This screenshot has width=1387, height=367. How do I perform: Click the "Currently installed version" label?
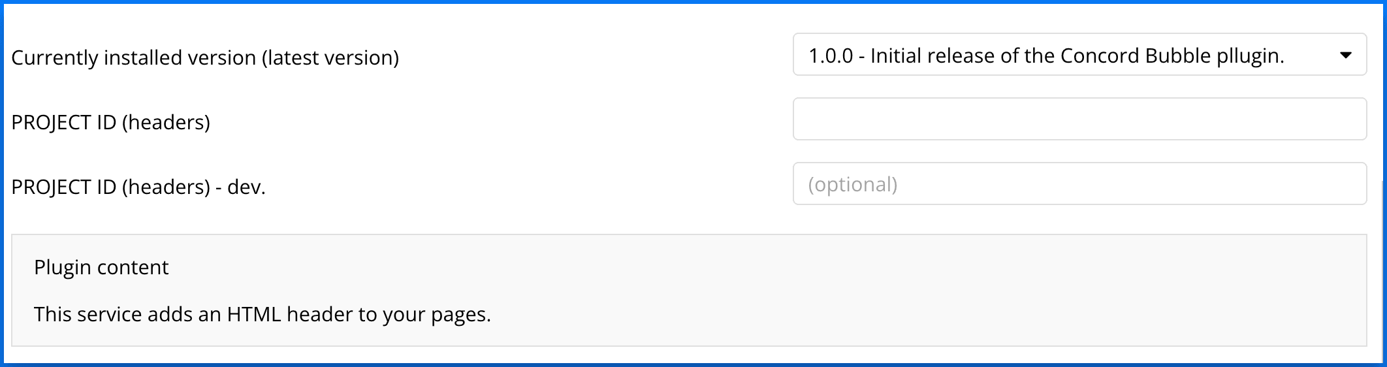pyautogui.click(x=133, y=57)
